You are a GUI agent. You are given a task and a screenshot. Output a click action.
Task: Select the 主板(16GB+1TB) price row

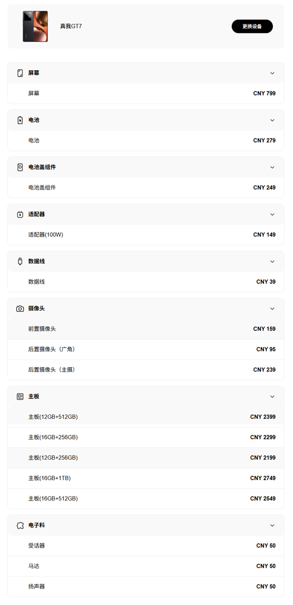point(146,478)
